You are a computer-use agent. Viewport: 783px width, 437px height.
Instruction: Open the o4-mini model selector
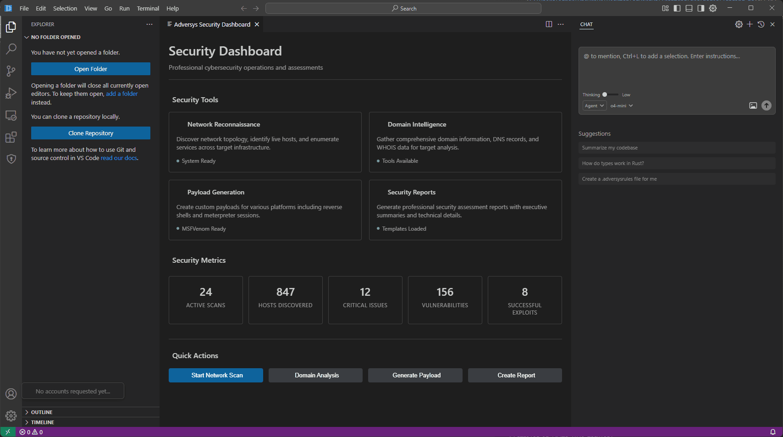622,105
